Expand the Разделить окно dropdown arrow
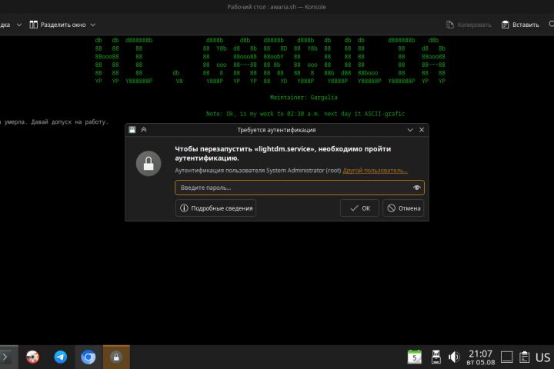This screenshot has height=369, width=554. point(92,25)
